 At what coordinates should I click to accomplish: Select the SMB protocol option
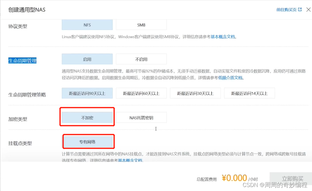(141, 25)
